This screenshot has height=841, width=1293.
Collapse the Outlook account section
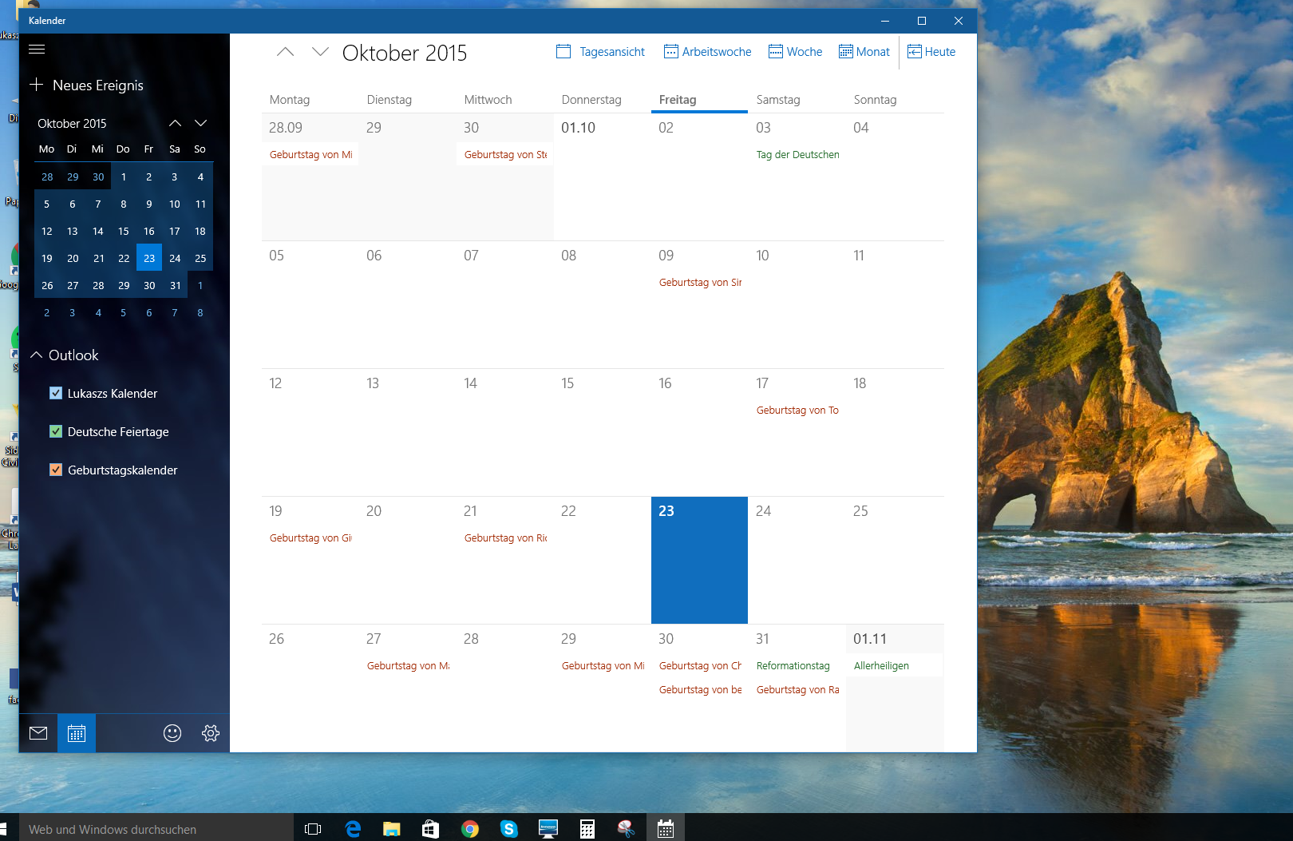pos(35,355)
